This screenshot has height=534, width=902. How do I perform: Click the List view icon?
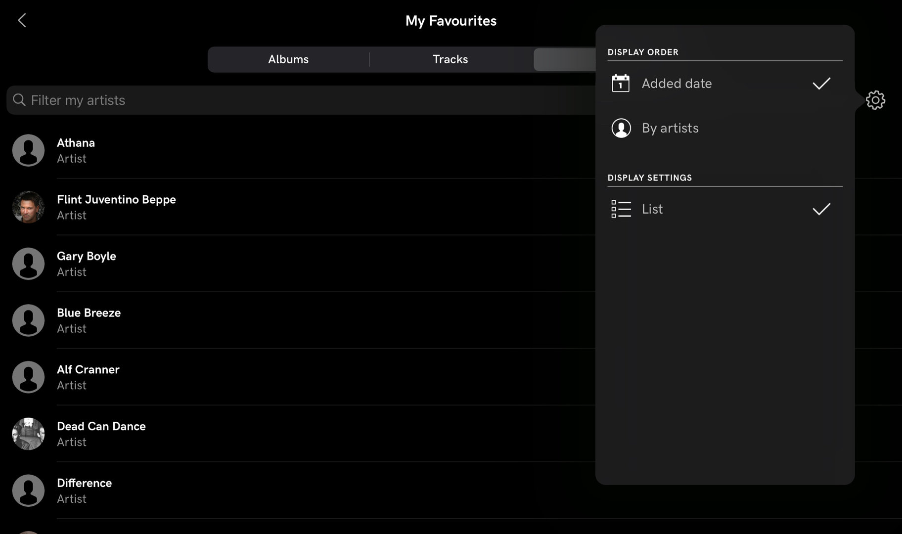pos(621,209)
